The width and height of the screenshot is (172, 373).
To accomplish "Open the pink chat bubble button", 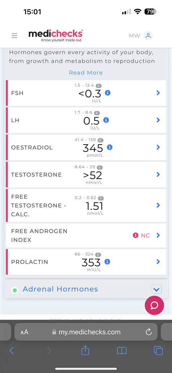I will pyautogui.click(x=155, y=305).
